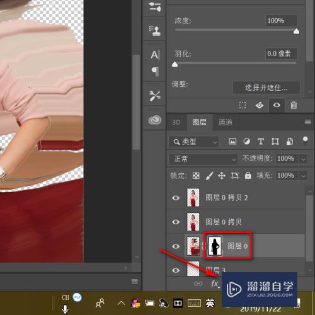Screen dimensions: 315x315
Task: Lock position move icon
Action: tap(222, 176)
